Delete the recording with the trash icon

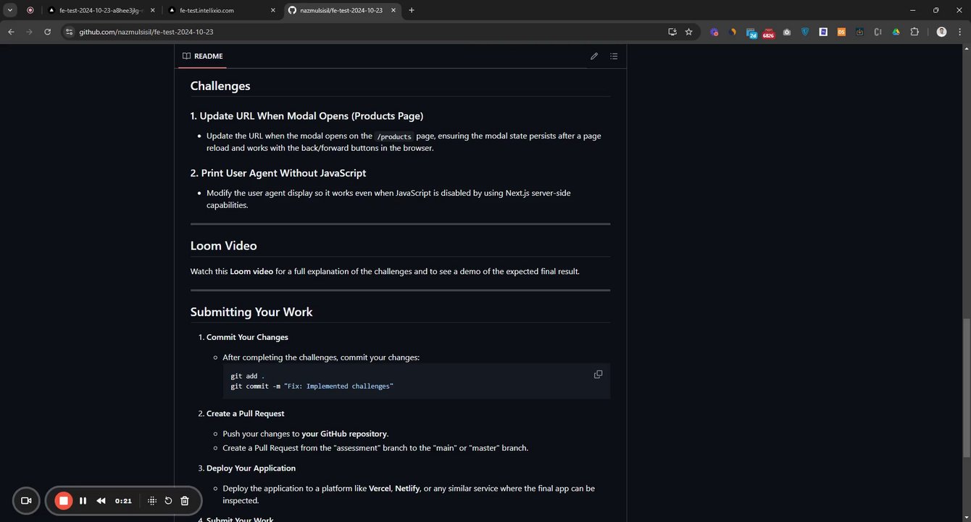pos(185,500)
